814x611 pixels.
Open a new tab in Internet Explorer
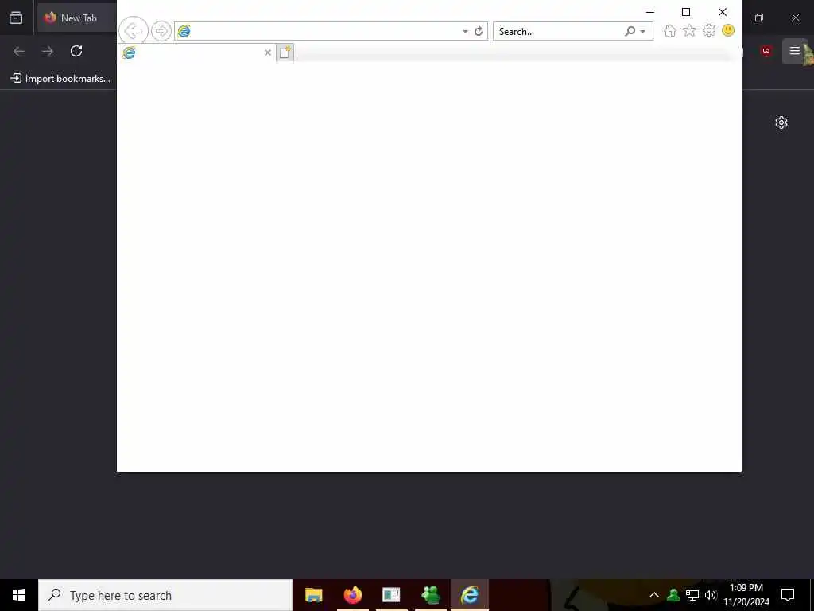(285, 53)
